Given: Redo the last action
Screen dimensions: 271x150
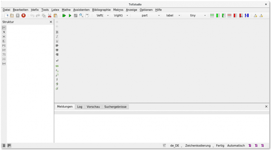Looking at the screenshot, I should [x=38, y=16].
